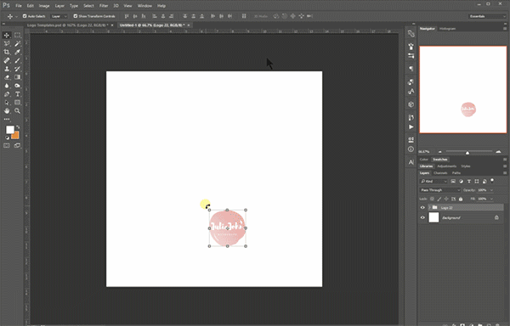Image resolution: width=510 pixels, height=326 pixels.
Task: Open the Move tool preset picker arrow
Action: click(x=17, y=16)
